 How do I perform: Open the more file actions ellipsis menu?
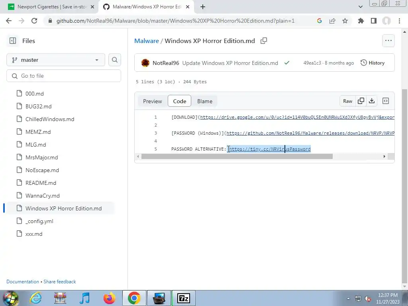point(388,41)
